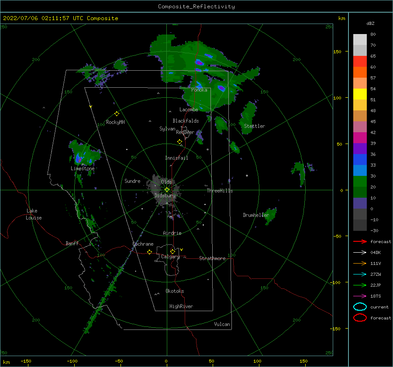Viewport: 393px width, 367px height.
Task: Click the 65 dBZ red color swatch
Action: click(360, 62)
